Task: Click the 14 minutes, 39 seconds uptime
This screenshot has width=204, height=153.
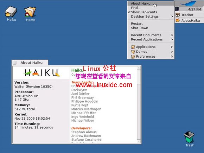Action: click(34, 127)
